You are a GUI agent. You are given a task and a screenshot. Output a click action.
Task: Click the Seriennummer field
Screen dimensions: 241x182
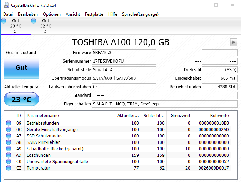[x=124, y=61]
